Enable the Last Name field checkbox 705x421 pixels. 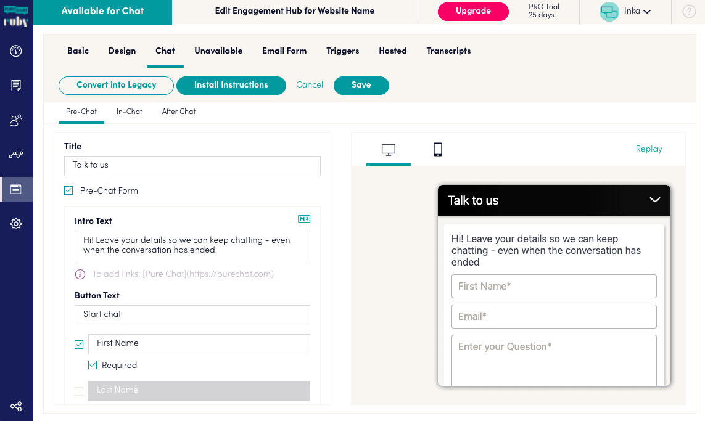click(x=79, y=391)
